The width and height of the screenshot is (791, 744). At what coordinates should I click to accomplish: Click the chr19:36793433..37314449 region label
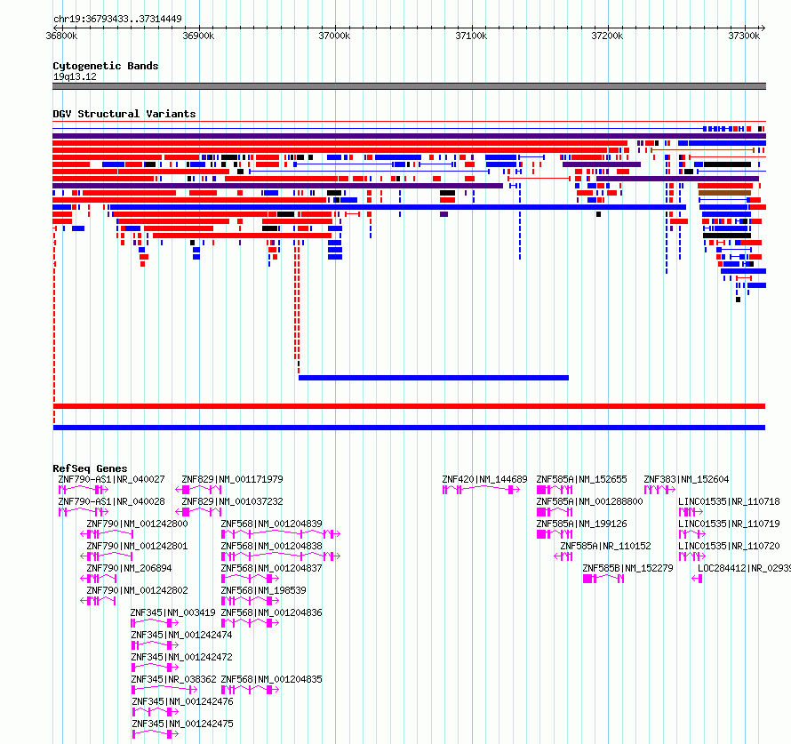(117, 20)
